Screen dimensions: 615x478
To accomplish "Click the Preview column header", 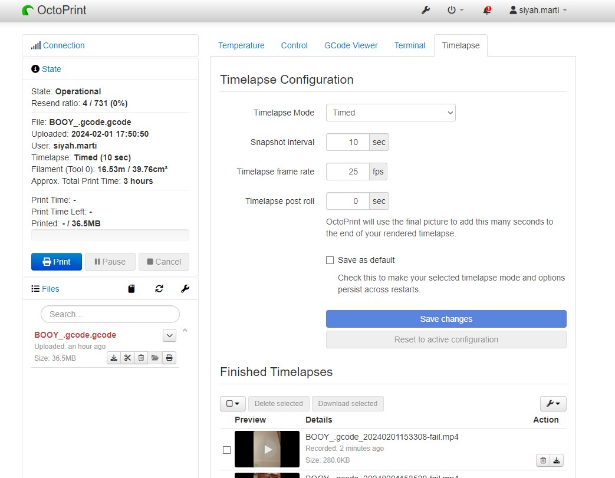I will pyautogui.click(x=250, y=420).
